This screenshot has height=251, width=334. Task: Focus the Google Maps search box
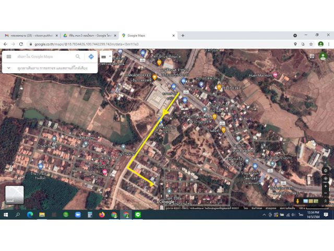coord(45,56)
